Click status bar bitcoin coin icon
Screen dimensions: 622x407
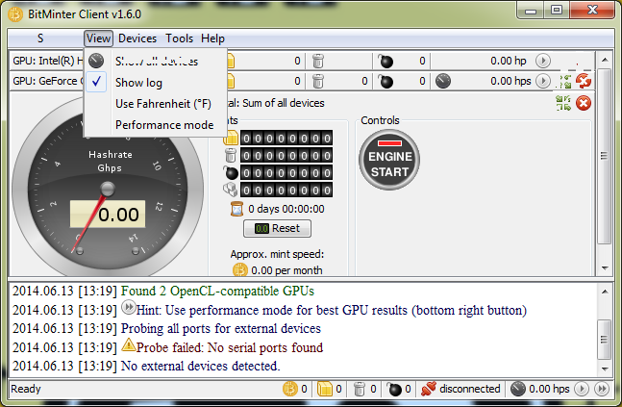[290, 389]
